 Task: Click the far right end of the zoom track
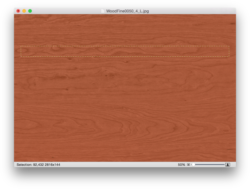tap(224, 165)
